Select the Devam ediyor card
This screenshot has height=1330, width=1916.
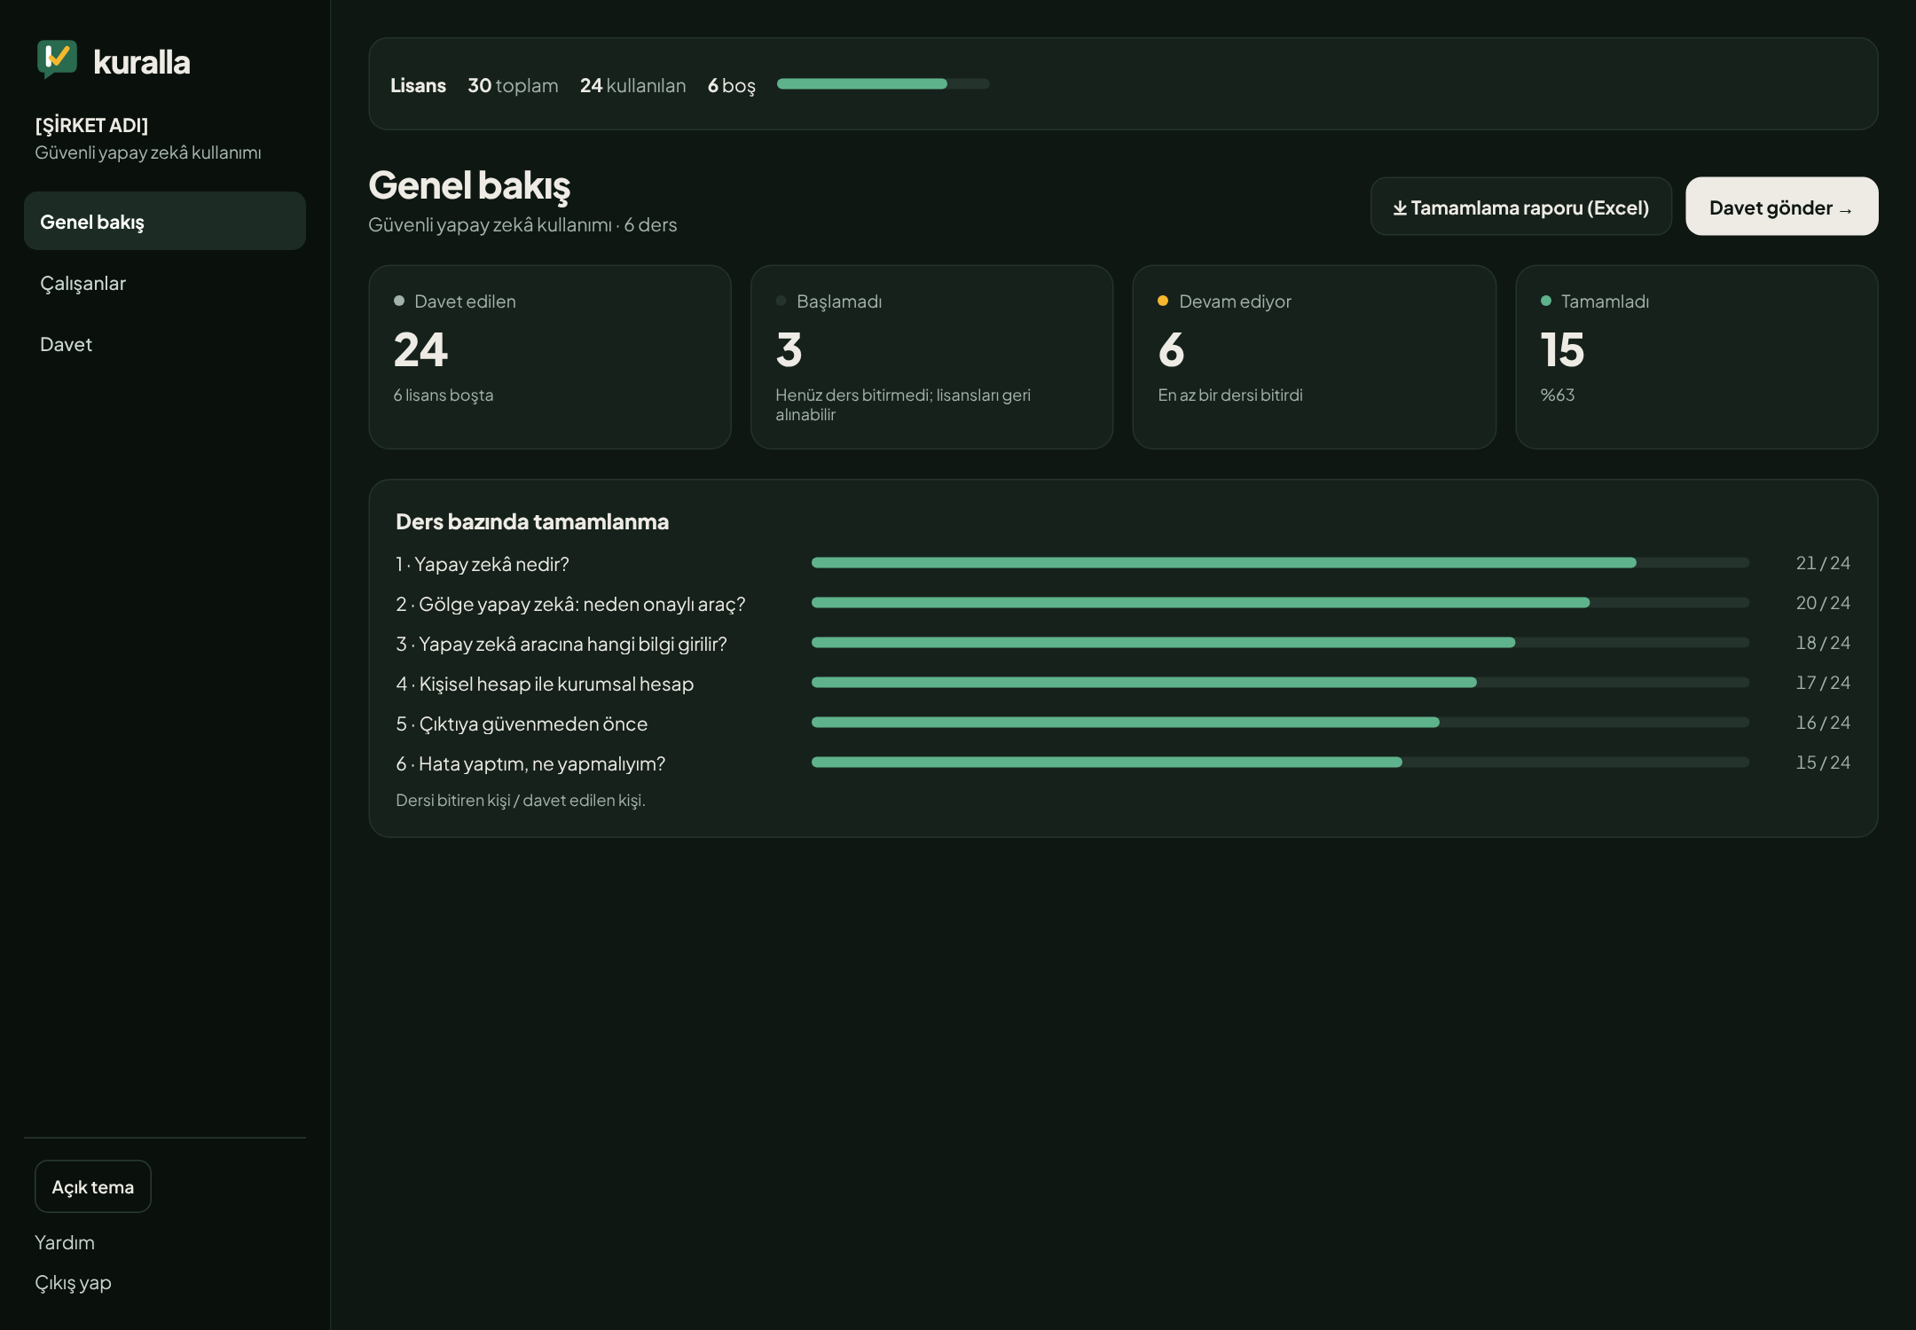tap(1314, 356)
